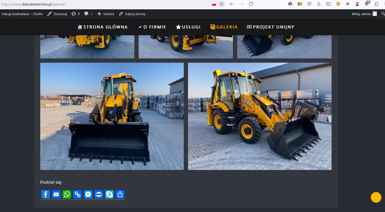The height and width of the screenshot is (212, 385).
Task: Share via Skype icon
Action: click(109, 194)
